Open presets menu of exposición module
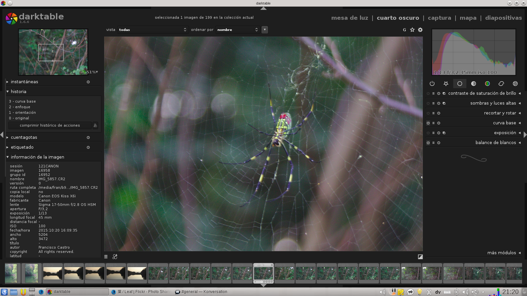This screenshot has height=296, width=527. [433, 133]
